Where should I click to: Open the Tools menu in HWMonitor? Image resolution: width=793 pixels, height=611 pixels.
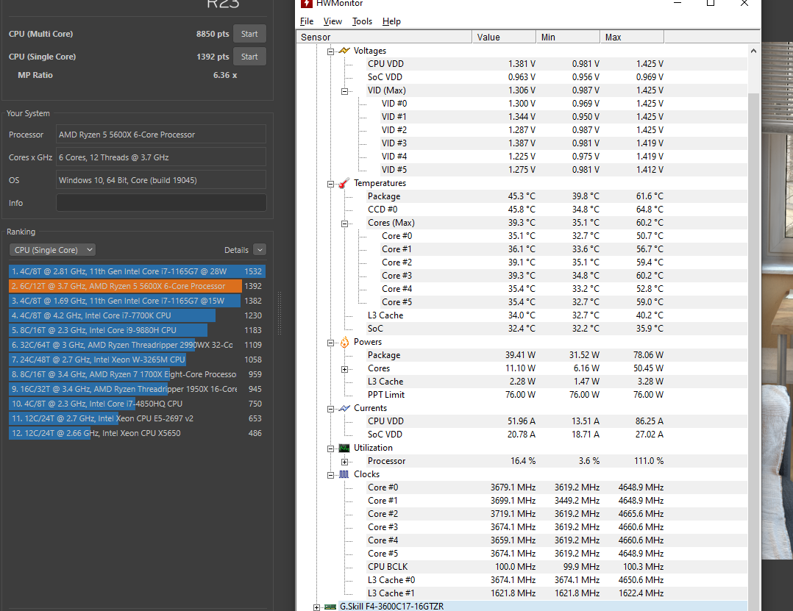362,21
